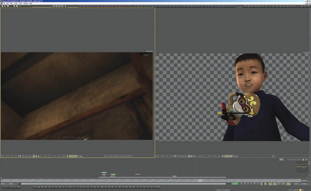Switch to the Spline tab
Viewport: 311px width, 191px height.
(x=300, y=160)
